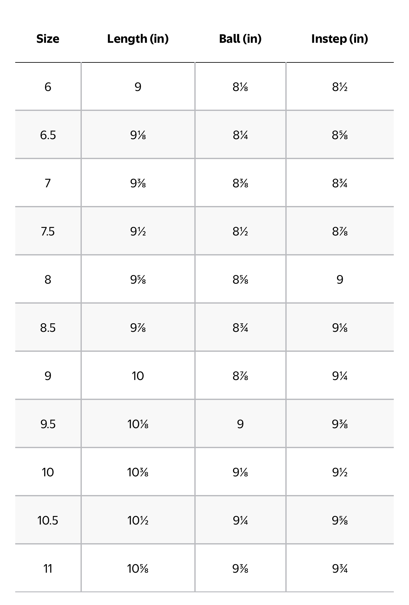
Task: Click the instep value for size 9
Action: point(340,376)
